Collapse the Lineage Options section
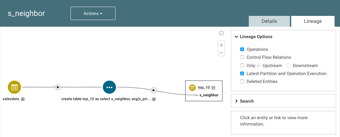The width and height of the screenshot is (340, 137). [254, 37]
